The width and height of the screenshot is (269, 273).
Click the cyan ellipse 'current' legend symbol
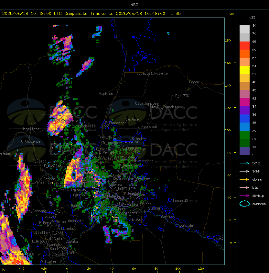[244, 204]
